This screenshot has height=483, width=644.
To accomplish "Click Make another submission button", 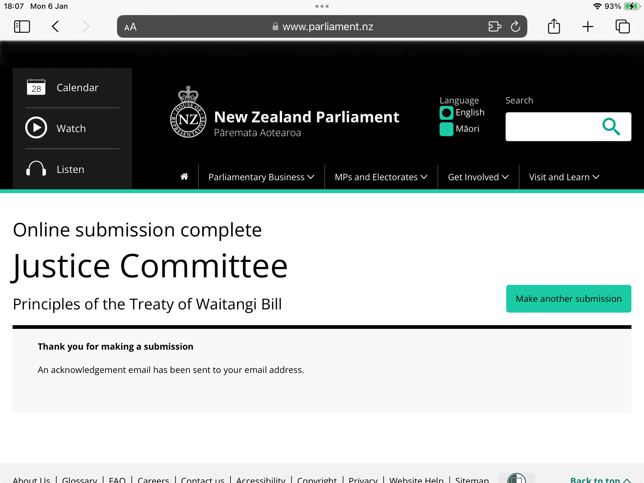I will click(x=568, y=298).
